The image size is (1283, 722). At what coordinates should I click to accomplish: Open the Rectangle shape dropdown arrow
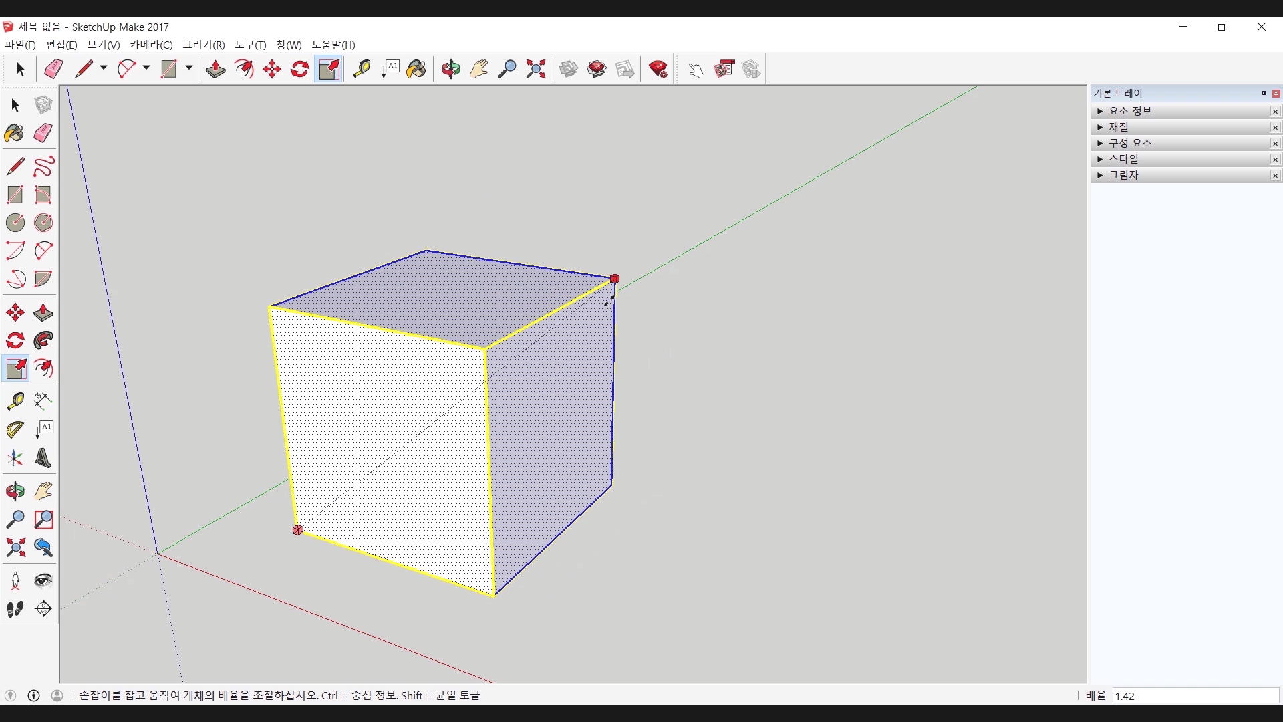[189, 68]
